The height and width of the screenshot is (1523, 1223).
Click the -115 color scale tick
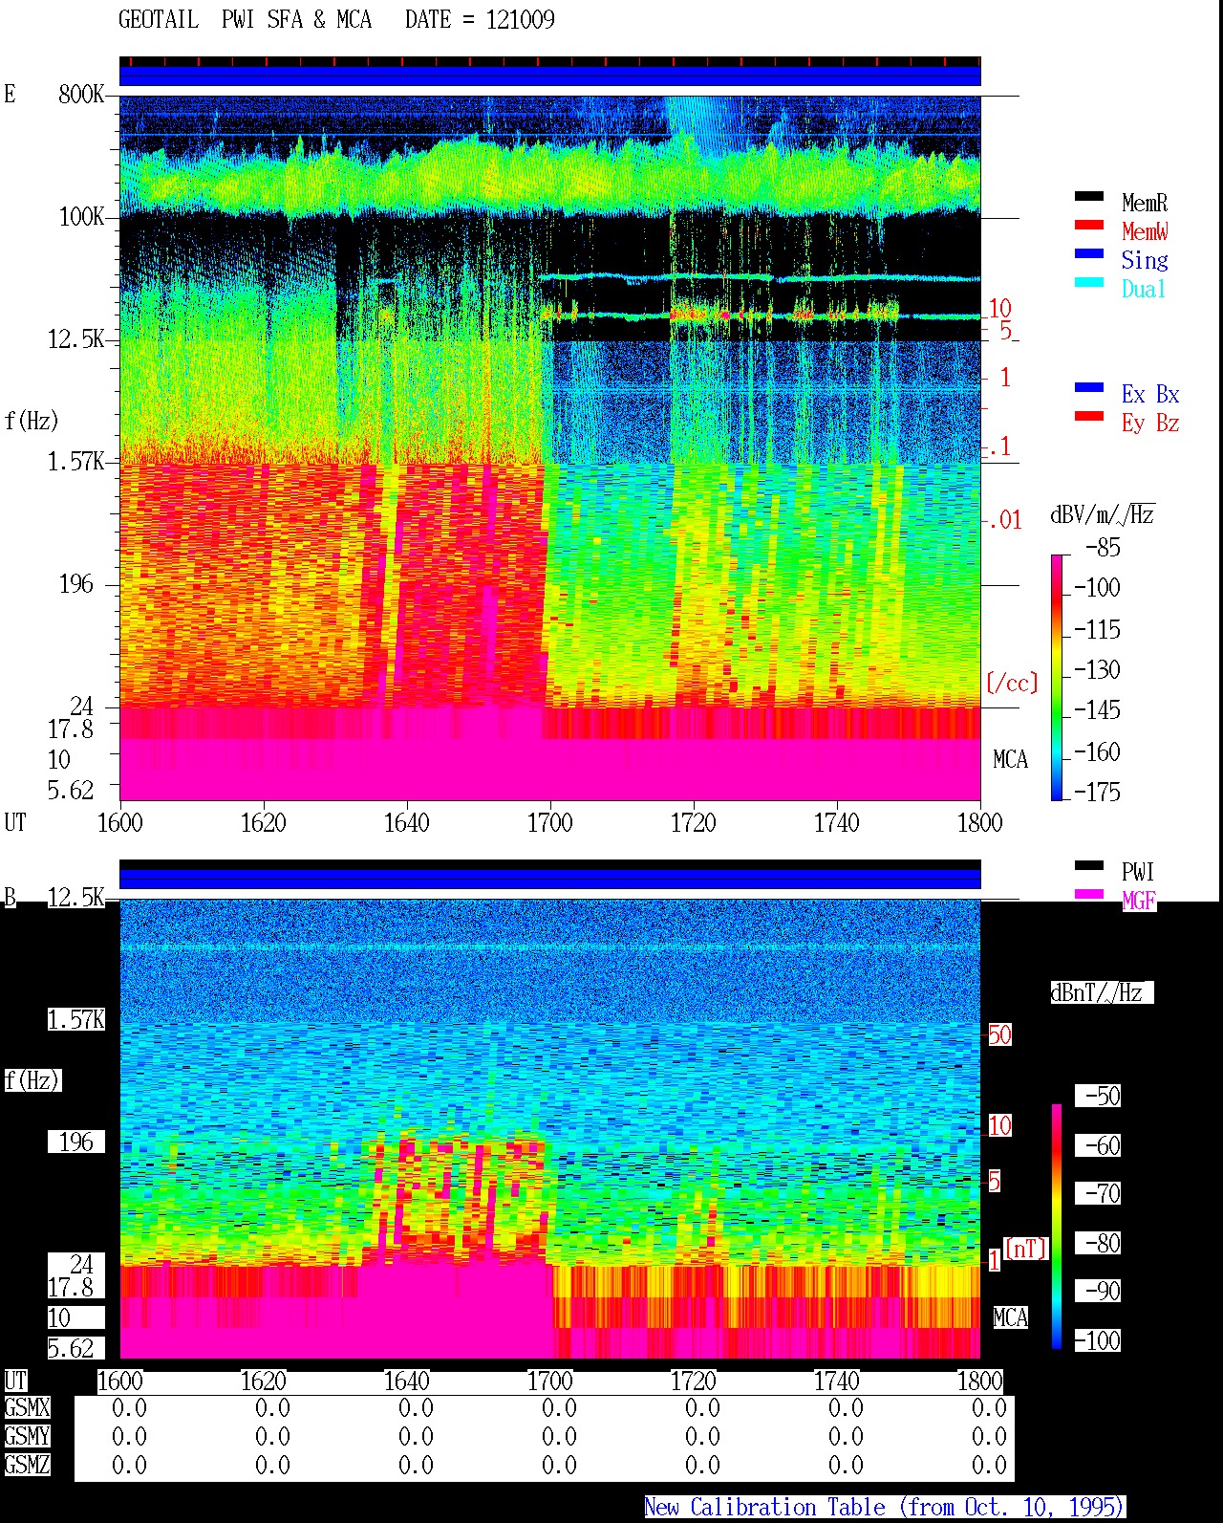point(1096,630)
